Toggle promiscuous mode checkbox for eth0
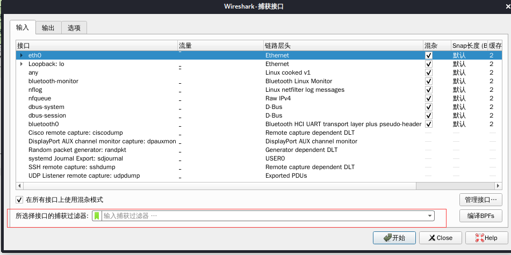This screenshot has width=511, height=255. point(429,55)
